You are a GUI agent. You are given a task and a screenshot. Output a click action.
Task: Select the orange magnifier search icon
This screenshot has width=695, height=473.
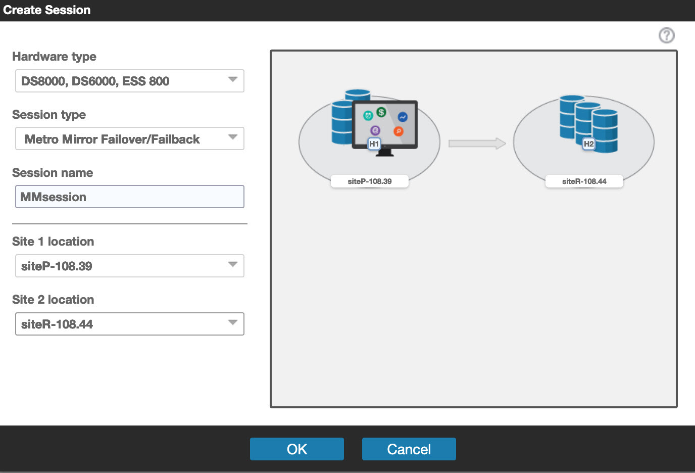(399, 131)
